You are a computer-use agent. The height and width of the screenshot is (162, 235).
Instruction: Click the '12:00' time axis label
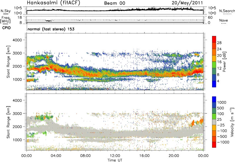point(115,156)
